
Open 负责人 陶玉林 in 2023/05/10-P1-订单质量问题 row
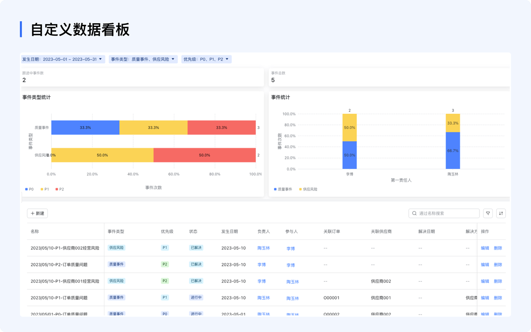[263, 298]
